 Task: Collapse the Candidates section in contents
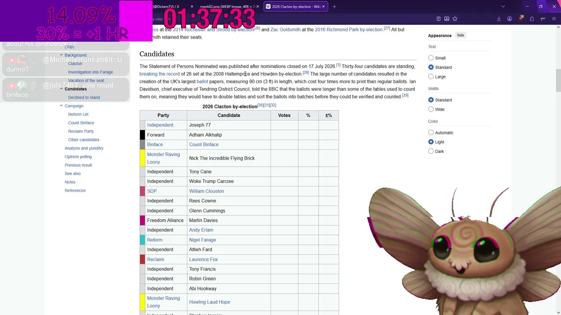(x=61, y=89)
